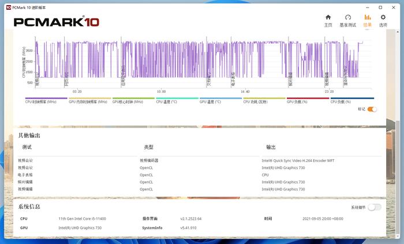This screenshot has height=244, width=404.
Task: Select 视频编码器 type cell
Action: click(x=149, y=160)
